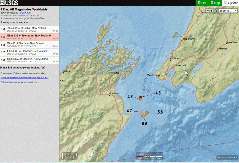Enable the Options checkbox
Image resolution: width=239 pixels, height=163 pixels.
[x=225, y=3]
